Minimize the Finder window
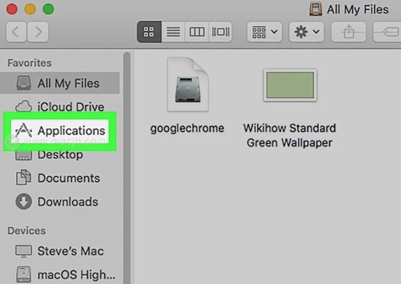 coord(30,9)
